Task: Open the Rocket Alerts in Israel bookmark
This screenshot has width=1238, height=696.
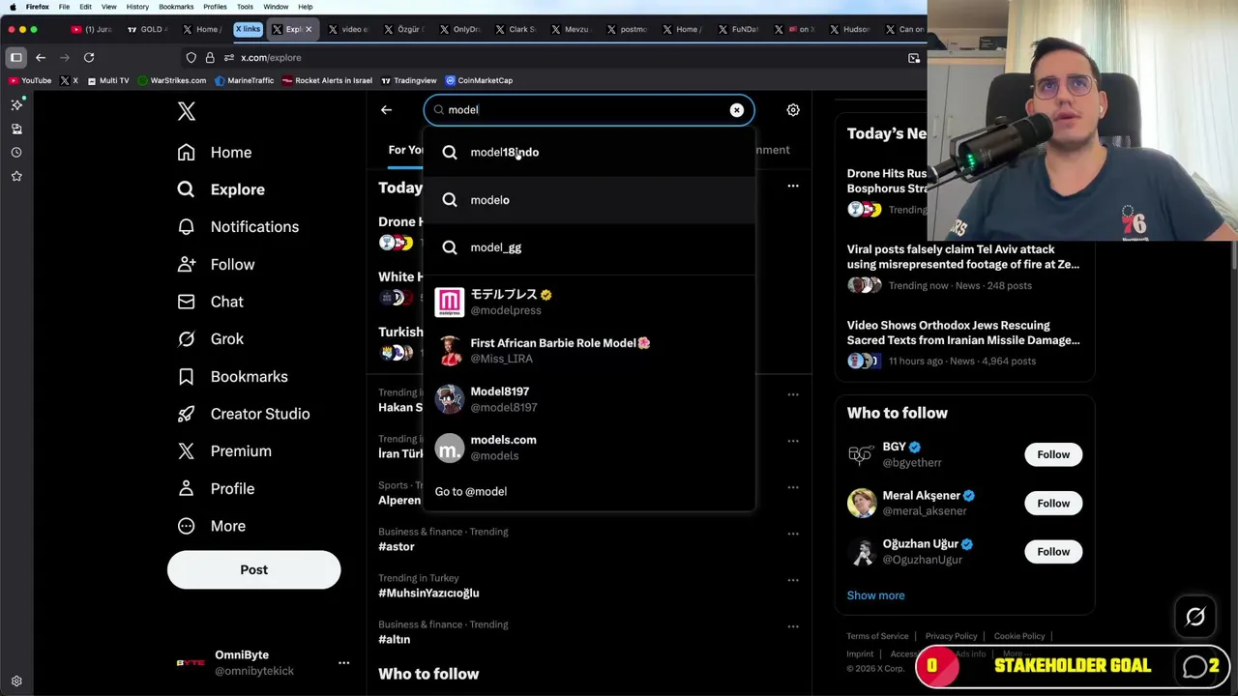Action: [327, 80]
